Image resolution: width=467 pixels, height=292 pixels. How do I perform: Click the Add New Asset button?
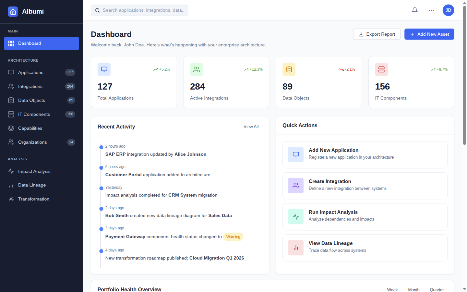click(429, 34)
